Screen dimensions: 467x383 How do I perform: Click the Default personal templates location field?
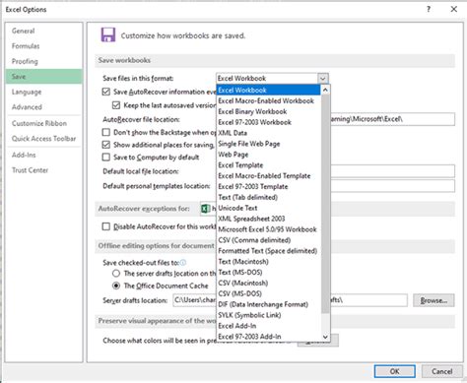pyautogui.click(x=392, y=186)
